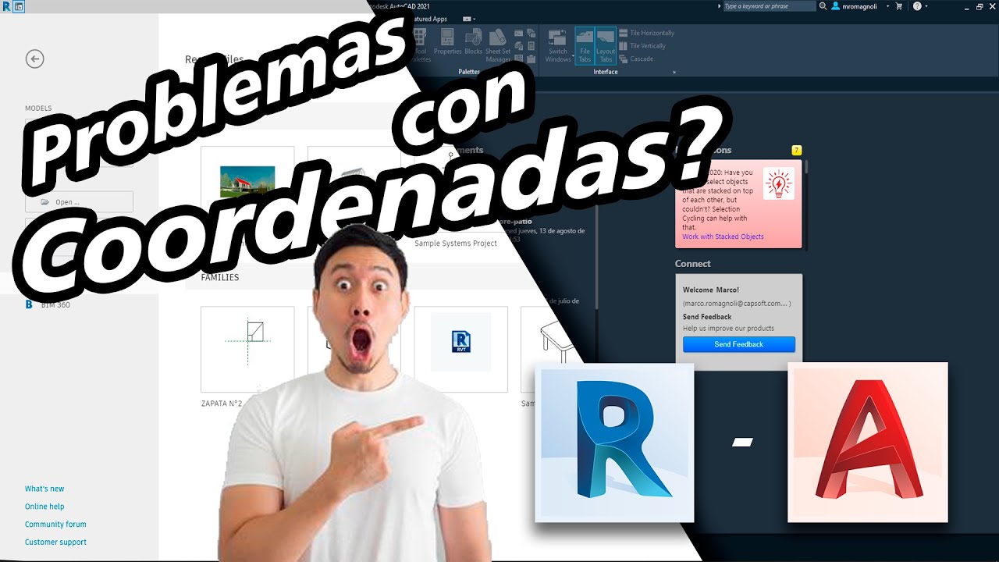Image resolution: width=999 pixels, height=562 pixels.
Task: Open the Switch Windows dropdown
Action: click(x=558, y=45)
